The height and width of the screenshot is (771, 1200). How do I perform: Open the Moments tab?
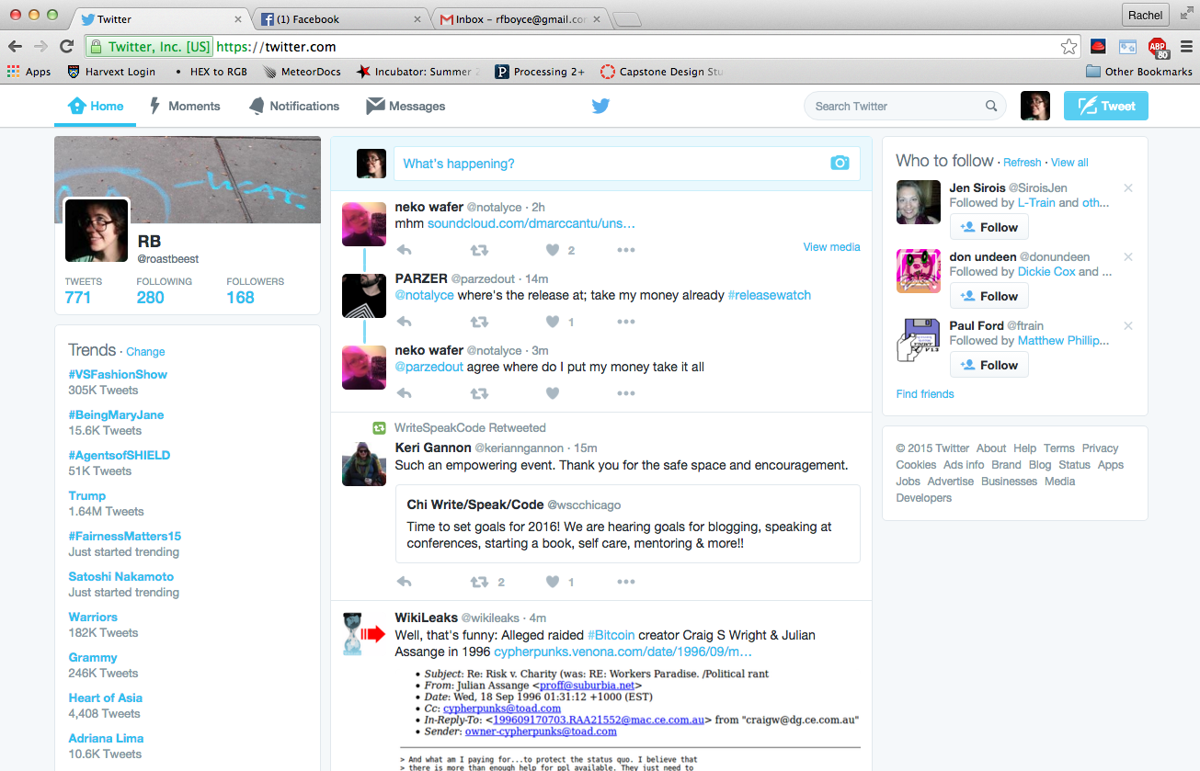(185, 106)
